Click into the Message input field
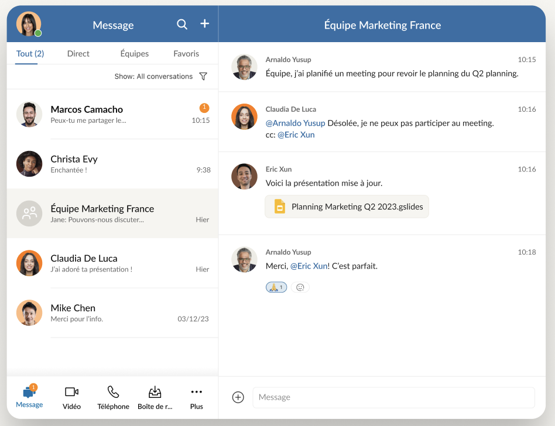The height and width of the screenshot is (426, 555). (x=393, y=397)
